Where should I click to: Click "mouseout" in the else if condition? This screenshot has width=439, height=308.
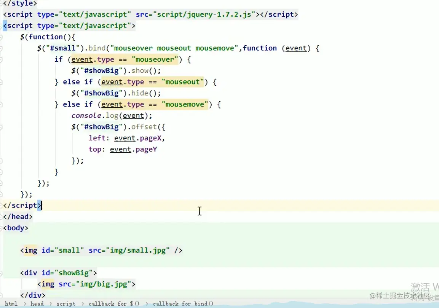click(182, 82)
